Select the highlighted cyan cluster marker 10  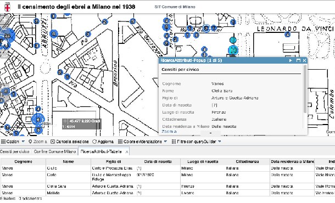click(x=233, y=50)
